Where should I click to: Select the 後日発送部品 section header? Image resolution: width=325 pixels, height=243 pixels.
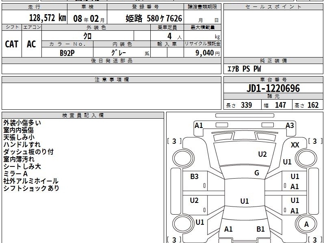pyautogui.click(x=111, y=61)
